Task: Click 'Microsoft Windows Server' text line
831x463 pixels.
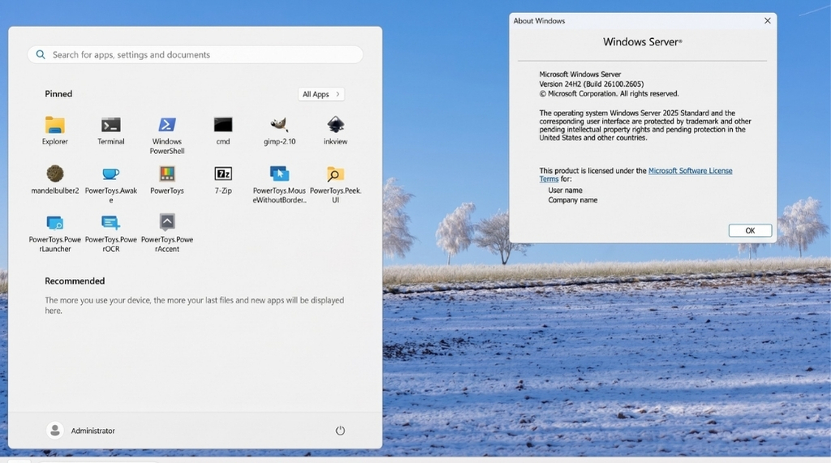Action: [579, 74]
